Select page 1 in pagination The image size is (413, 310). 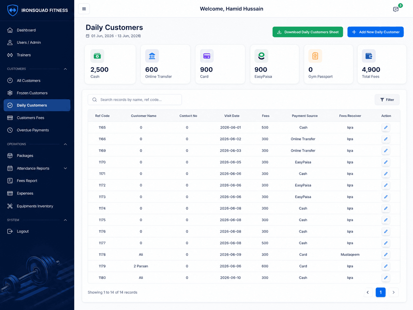pyautogui.click(x=380, y=292)
